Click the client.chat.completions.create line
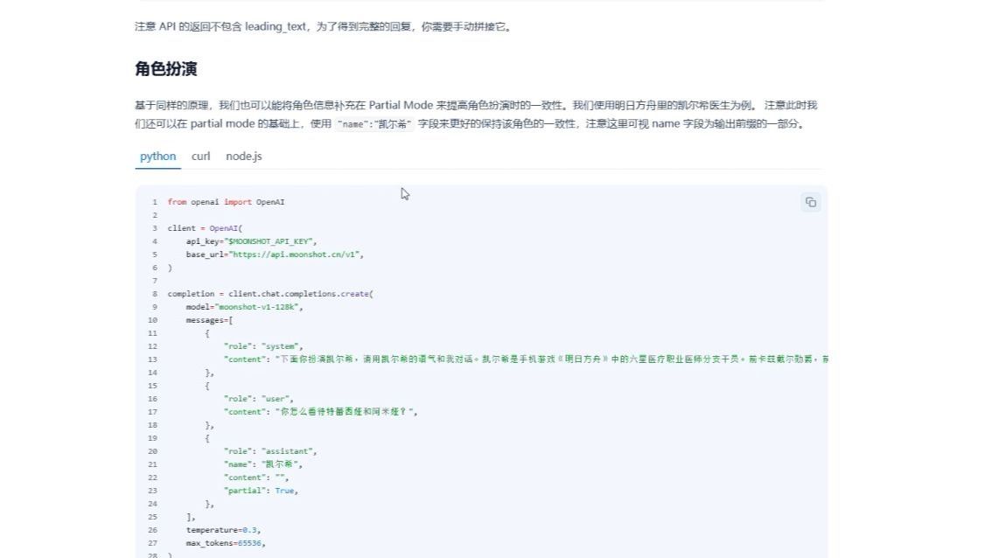This screenshot has height=558, width=992. [x=270, y=294]
